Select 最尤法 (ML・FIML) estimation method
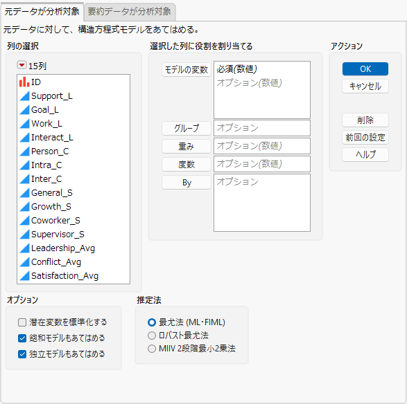The width and height of the screenshot is (407, 404). tap(152, 322)
